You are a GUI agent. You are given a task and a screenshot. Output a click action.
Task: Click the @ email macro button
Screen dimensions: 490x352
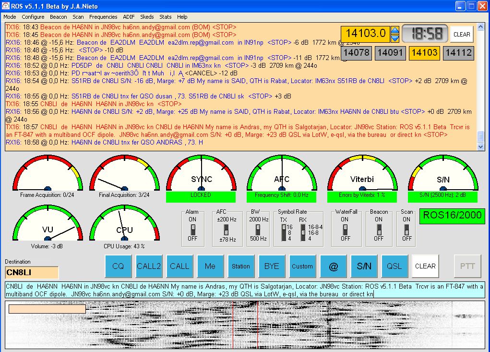(333, 266)
